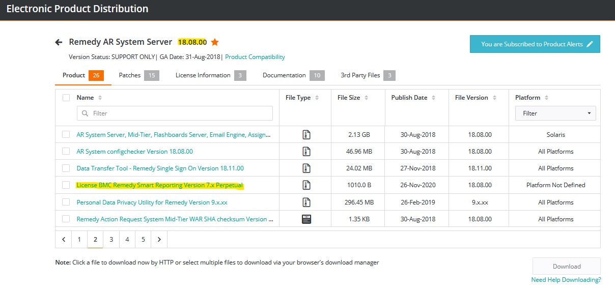This screenshot has width=615, height=291.
Task: Click file type icon for AR System configchecker row
Action: [306, 152]
